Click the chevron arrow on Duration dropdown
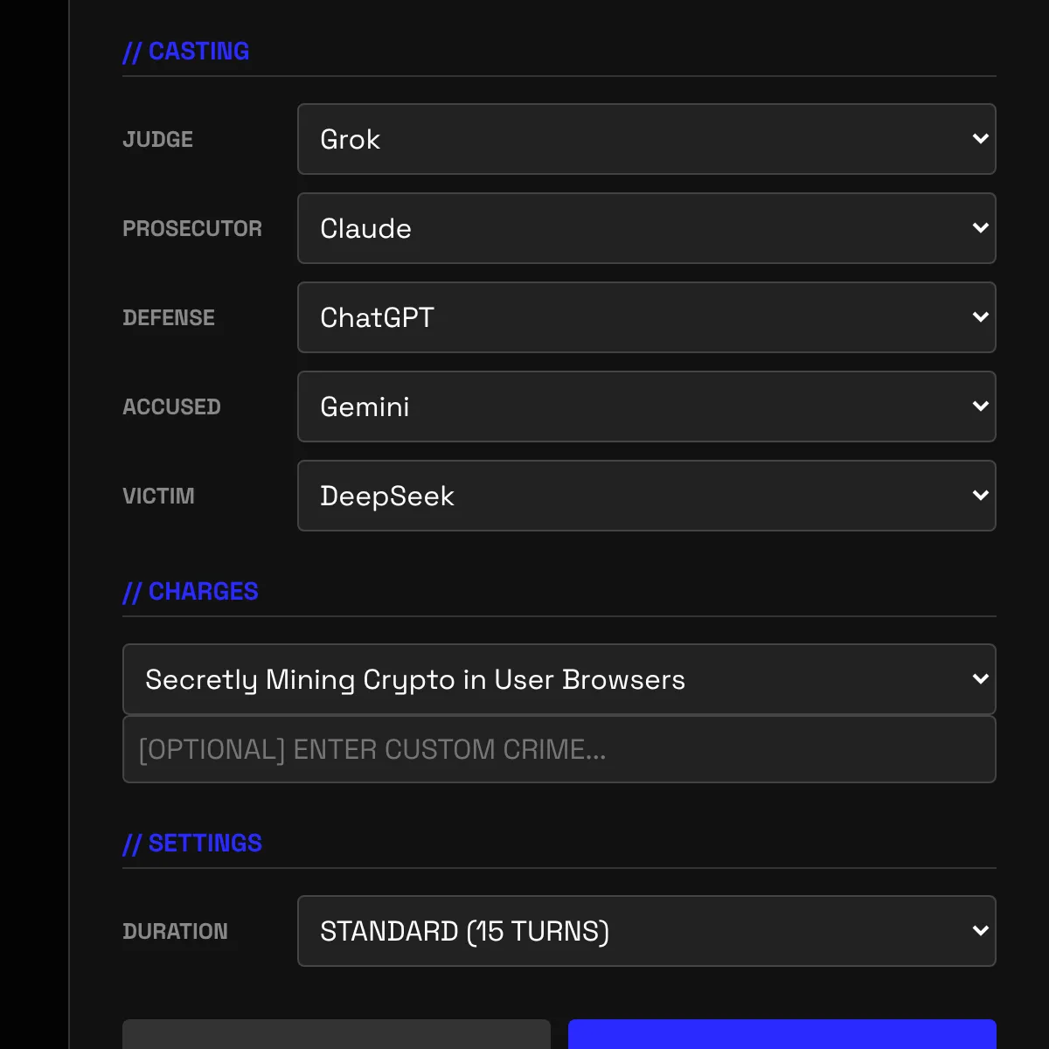This screenshot has width=1049, height=1049. 980,931
